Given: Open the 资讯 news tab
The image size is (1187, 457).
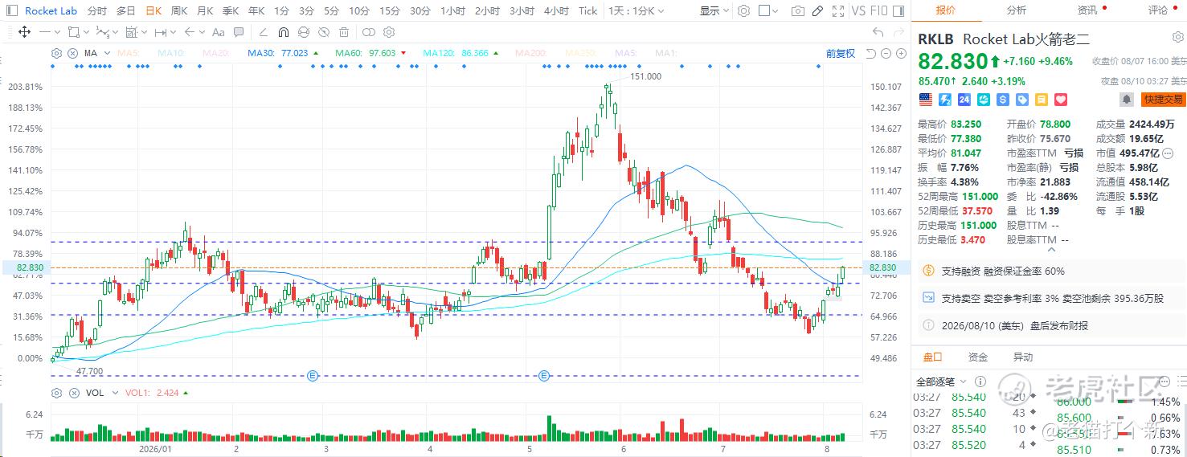Looking at the screenshot, I should [1087, 10].
